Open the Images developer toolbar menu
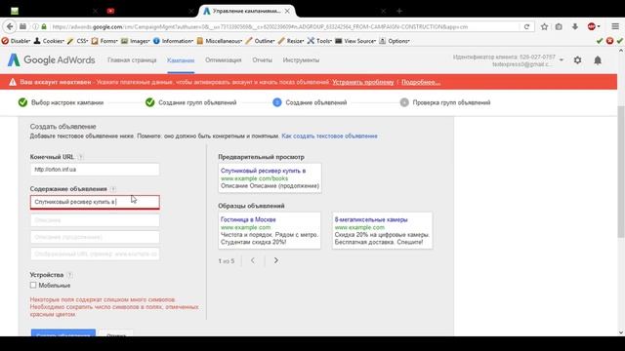The image size is (625, 351). coord(135,41)
